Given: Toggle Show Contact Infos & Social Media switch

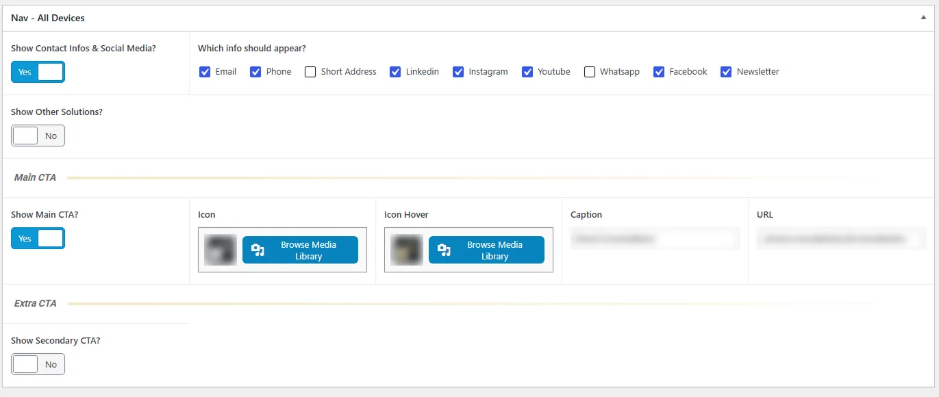Looking at the screenshot, I should [38, 72].
